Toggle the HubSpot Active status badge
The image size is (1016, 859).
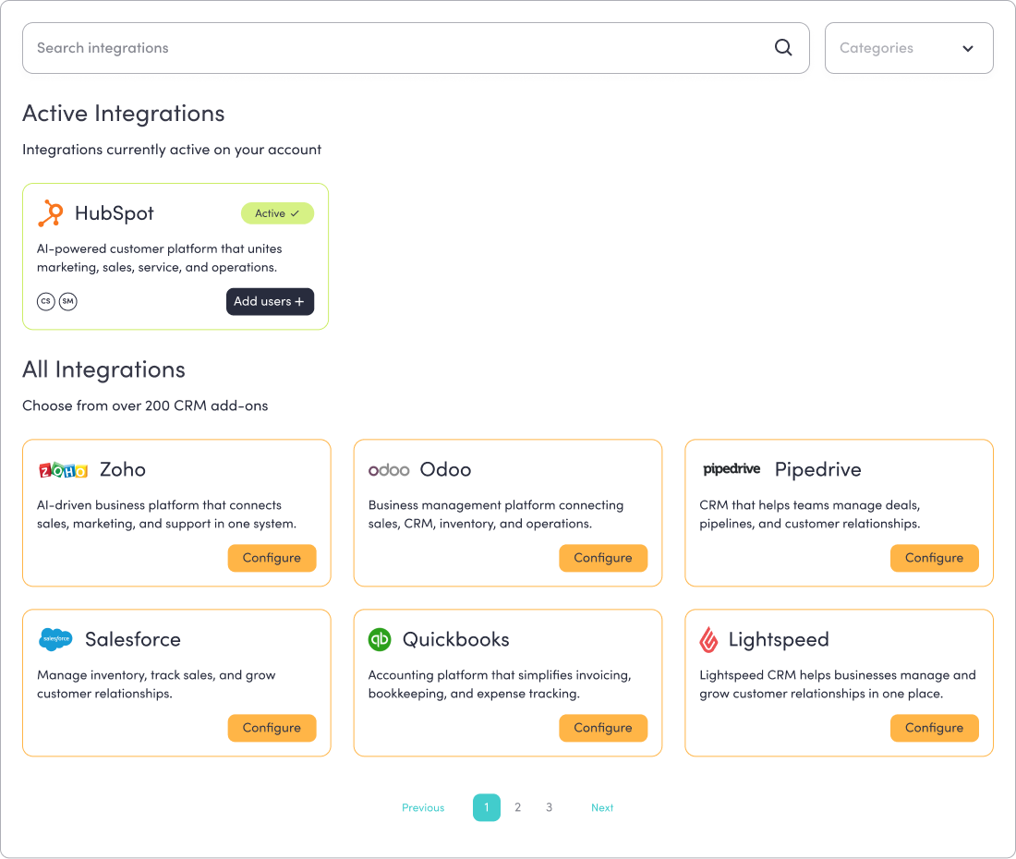(277, 213)
